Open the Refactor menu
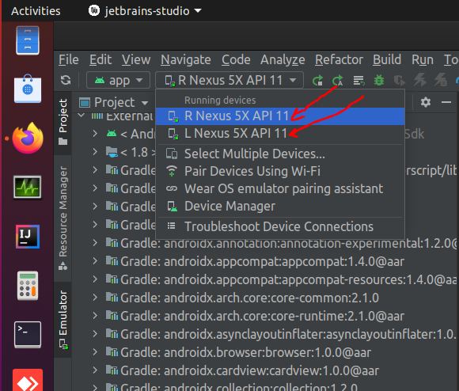The image size is (459, 391). pos(339,59)
